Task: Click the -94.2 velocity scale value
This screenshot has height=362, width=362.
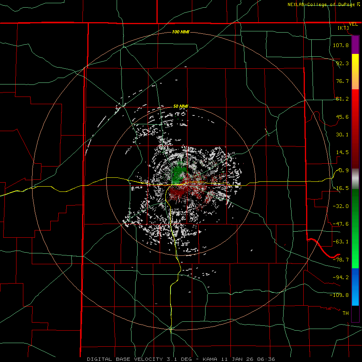Action: coord(341,278)
